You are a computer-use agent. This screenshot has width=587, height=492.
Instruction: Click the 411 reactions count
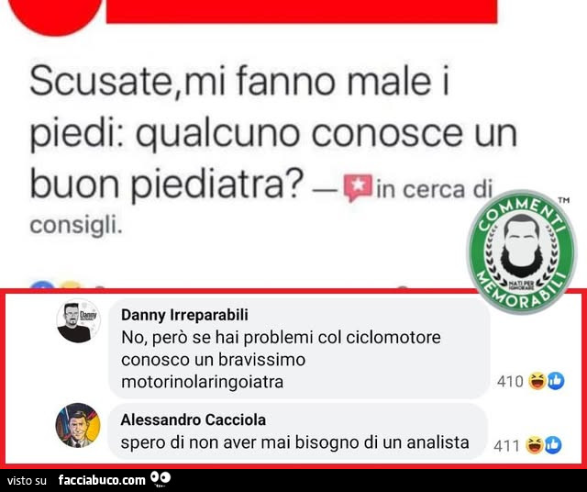(506, 445)
